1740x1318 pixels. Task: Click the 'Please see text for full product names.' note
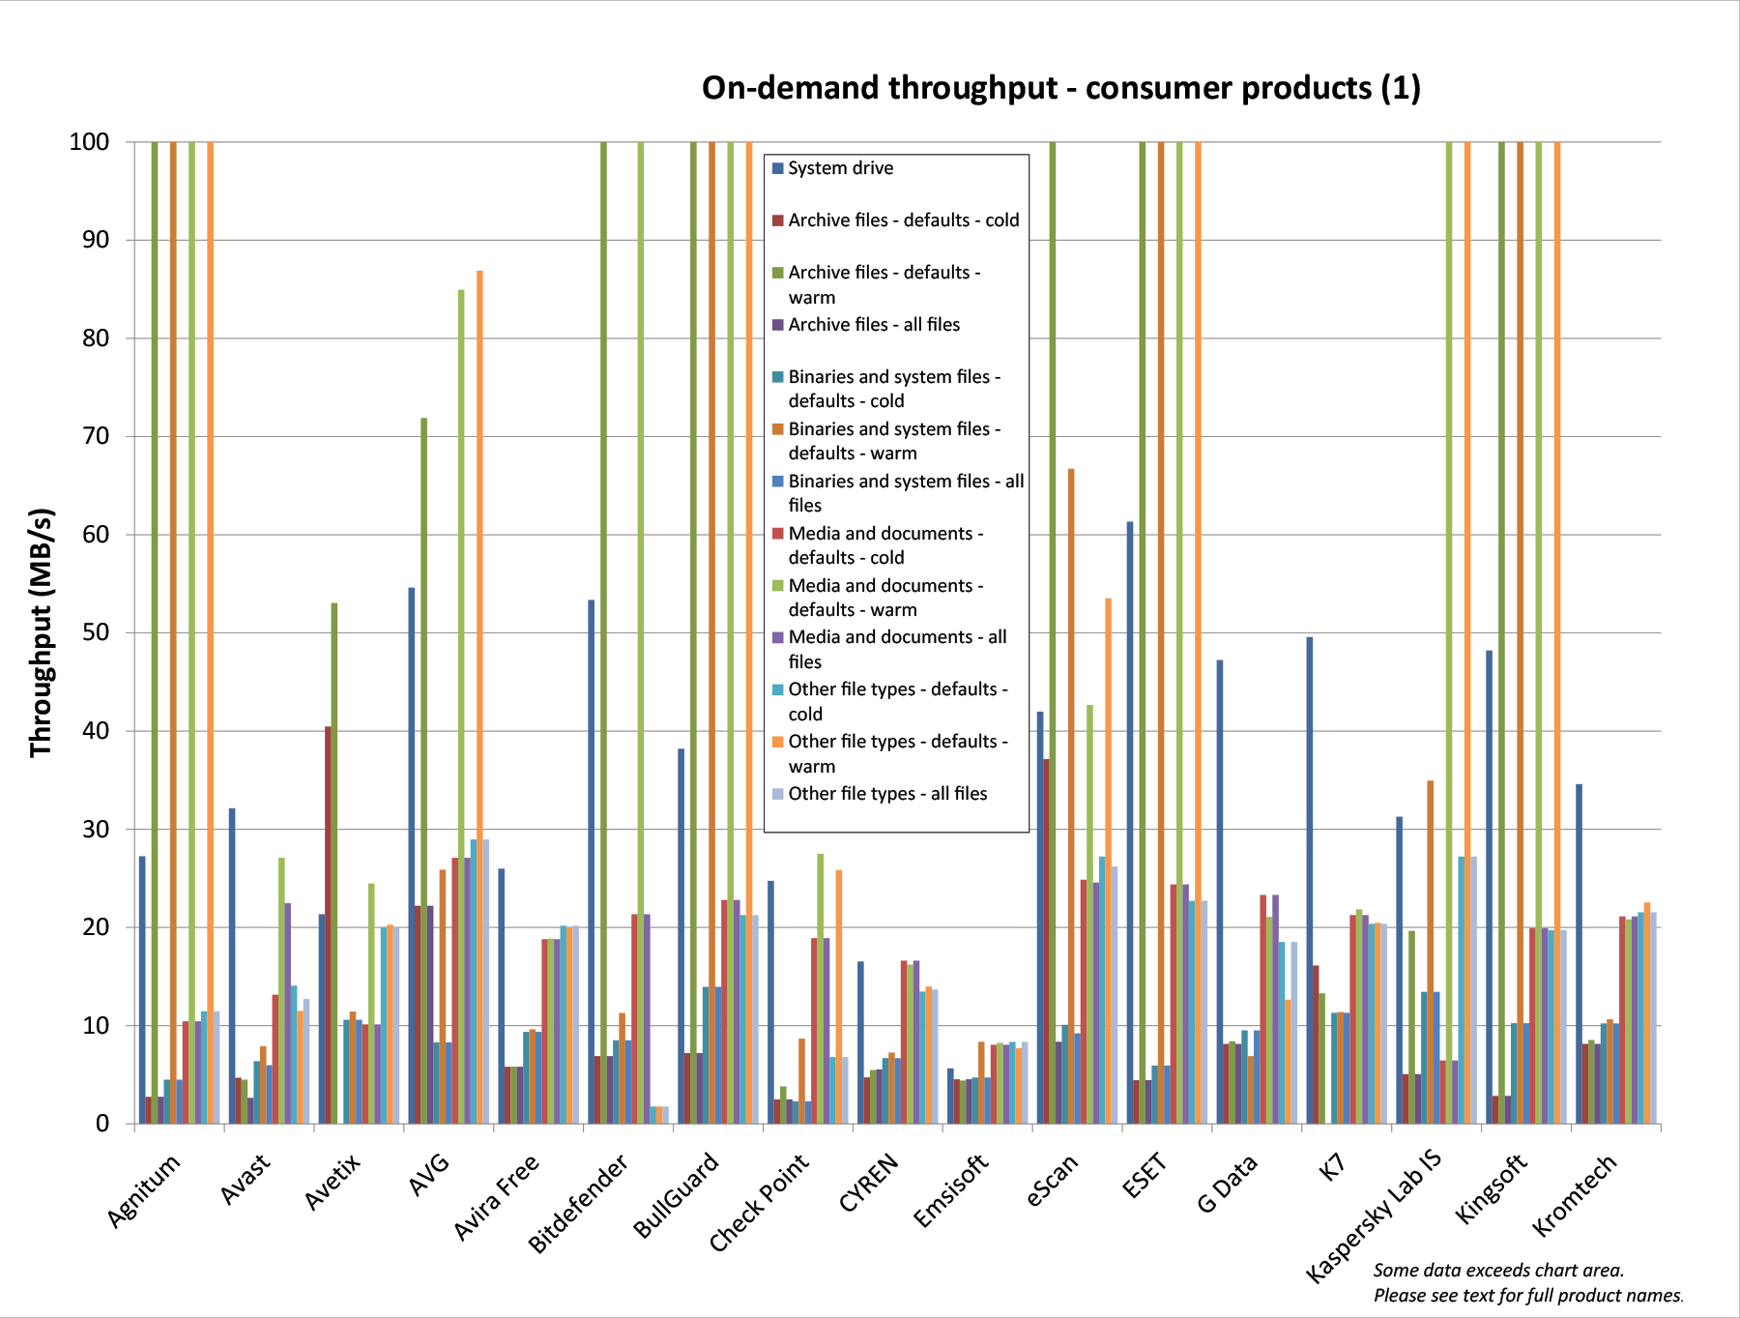1528,1296
